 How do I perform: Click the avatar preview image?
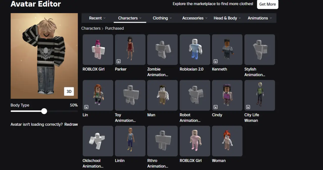coord(44,56)
